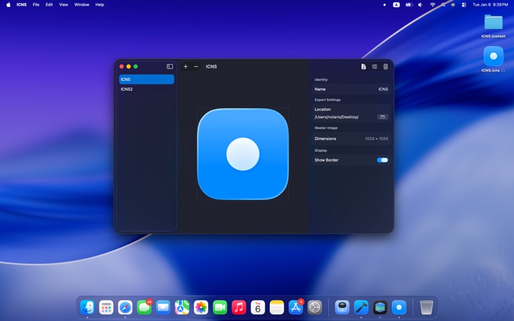The height and width of the screenshot is (321, 514).
Task: Open the Window menu
Action: [82, 4]
